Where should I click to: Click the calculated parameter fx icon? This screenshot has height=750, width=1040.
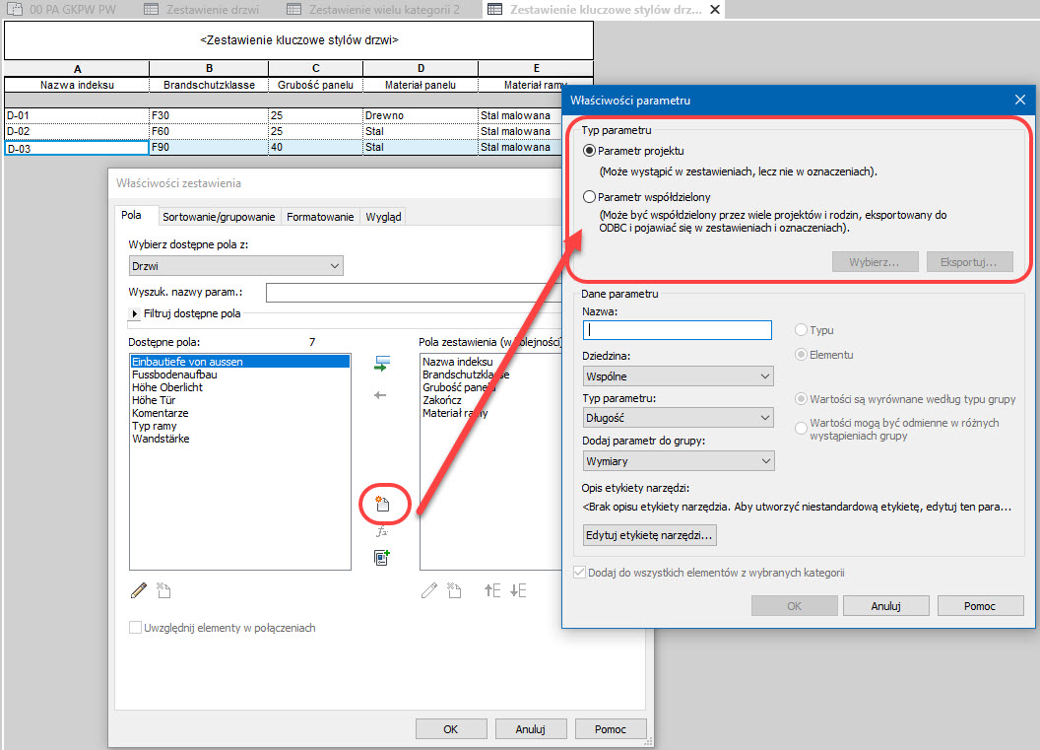(382, 531)
